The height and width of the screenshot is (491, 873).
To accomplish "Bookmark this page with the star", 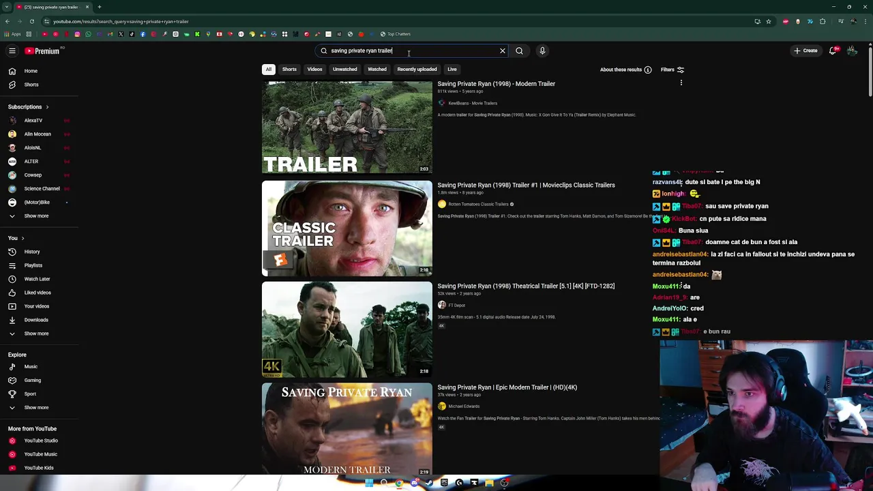I will click(x=769, y=21).
